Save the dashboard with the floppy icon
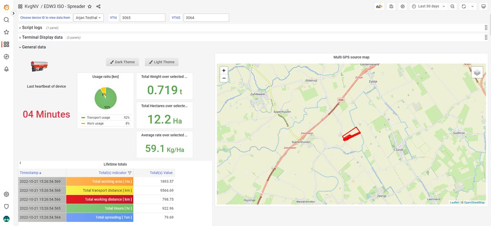This screenshot has height=226, width=491. pos(392,7)
